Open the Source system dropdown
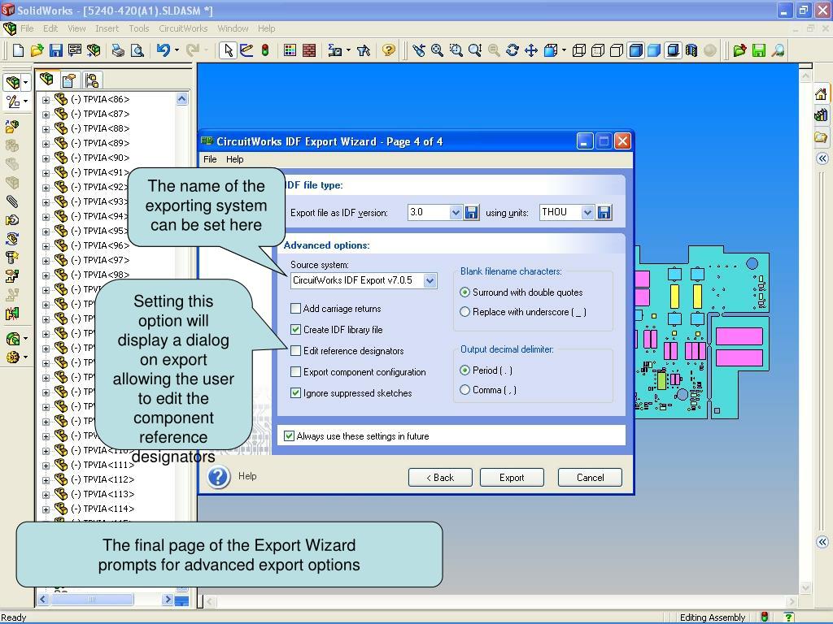The width and height of the screenshot is (833, 624). (x=430, y=280)
